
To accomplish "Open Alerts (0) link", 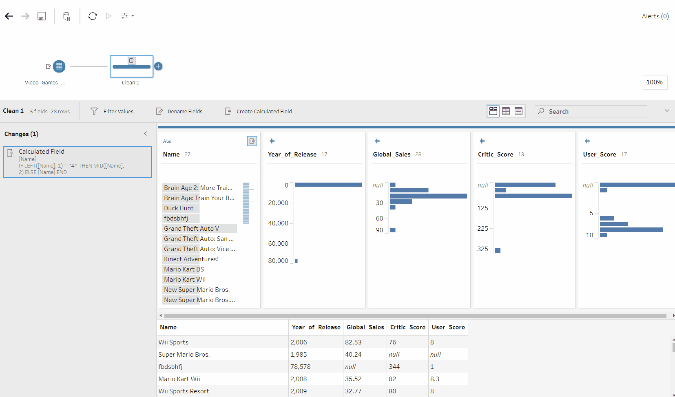I will [655, 16].
